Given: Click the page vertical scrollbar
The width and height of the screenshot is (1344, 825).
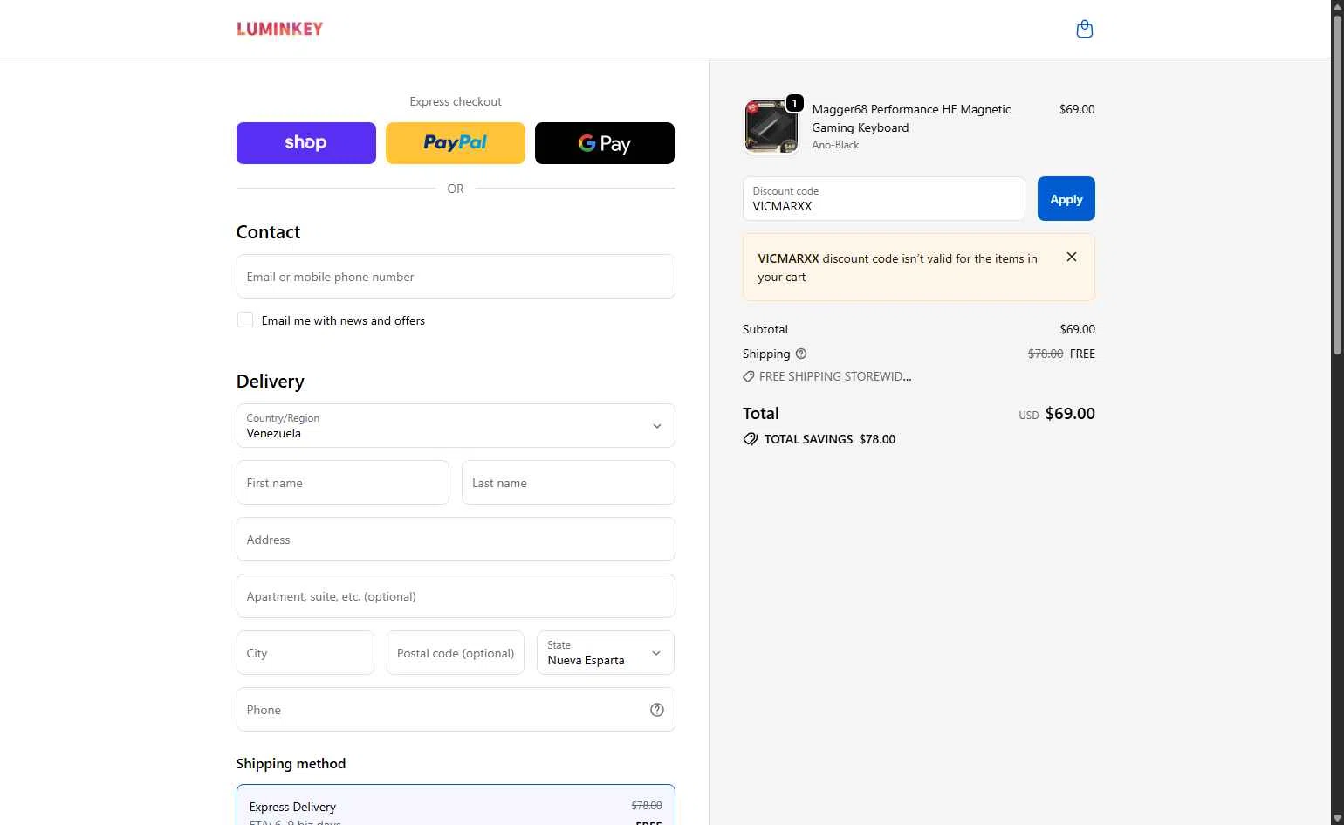Looking at the screenshot, I should [x=1337, y=183].
